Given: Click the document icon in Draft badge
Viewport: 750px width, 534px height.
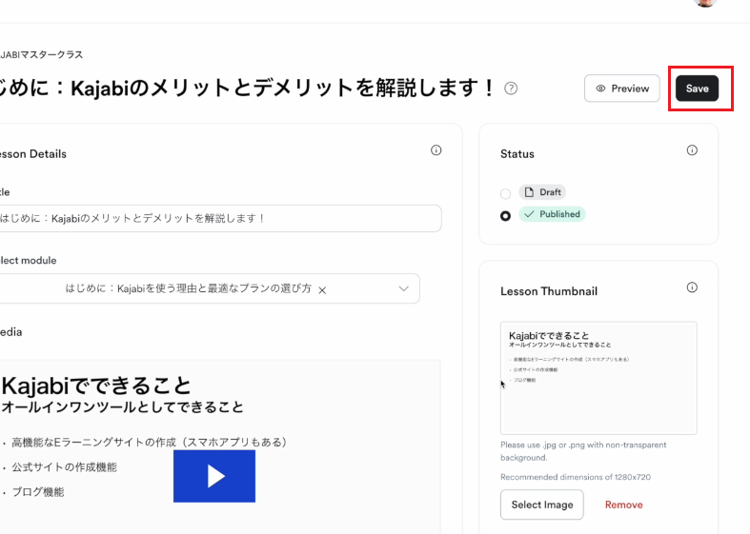Looking at the screenshot, I should pyautogui.click(x=529, y=192).
